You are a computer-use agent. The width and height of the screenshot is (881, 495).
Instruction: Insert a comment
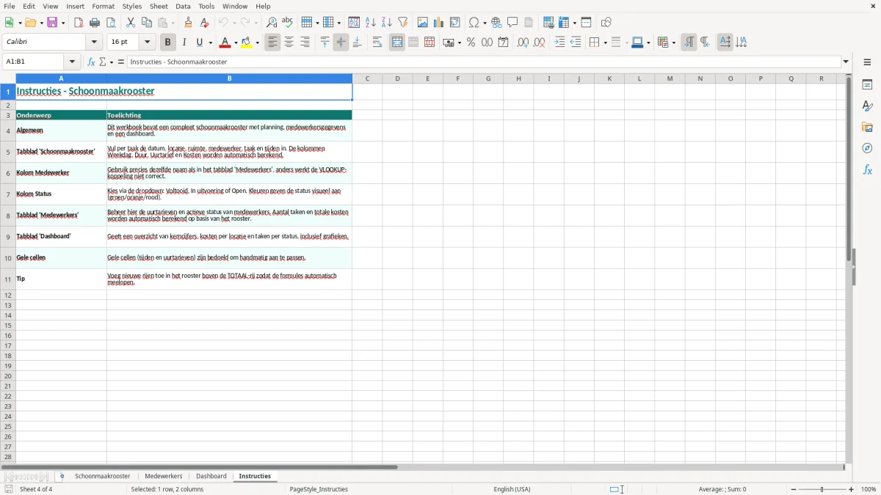pos(513,23)
